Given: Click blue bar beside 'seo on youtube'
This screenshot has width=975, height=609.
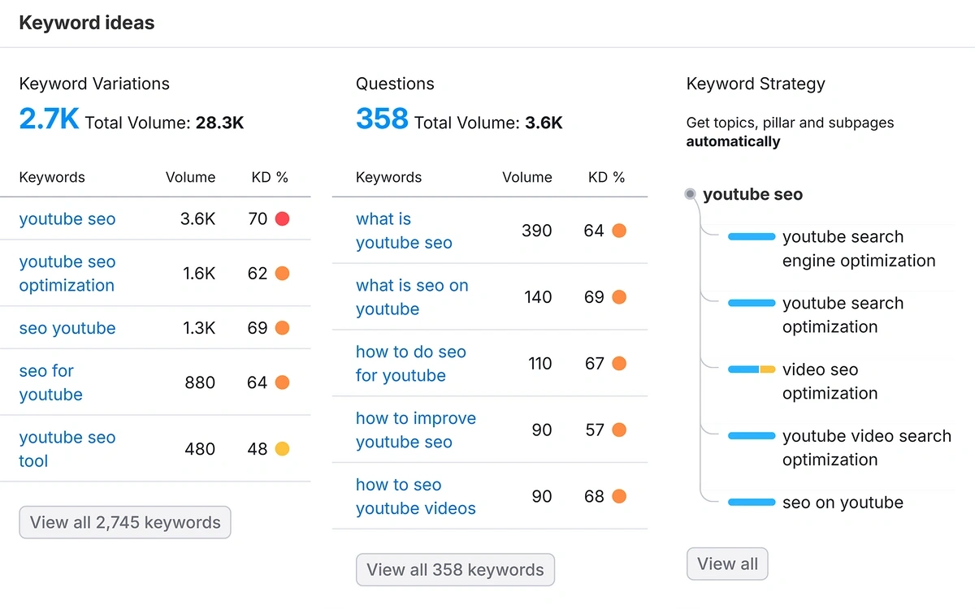Looking at the screenshot, I should pyautogui.click(x=752, y=503).
